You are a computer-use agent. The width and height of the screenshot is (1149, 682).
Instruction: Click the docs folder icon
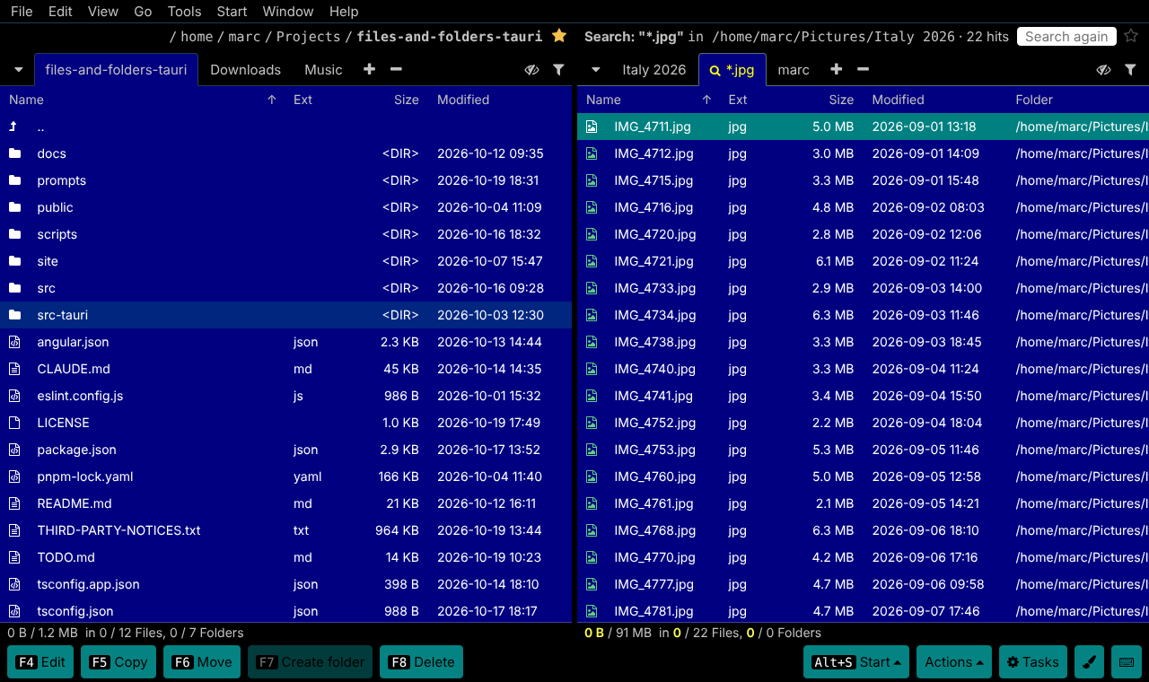(x=14, y=153)
